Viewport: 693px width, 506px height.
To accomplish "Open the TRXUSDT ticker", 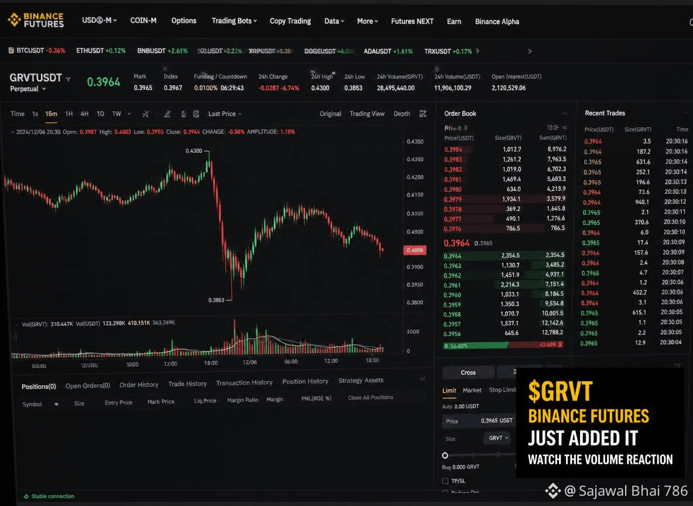I will point(448,52).
